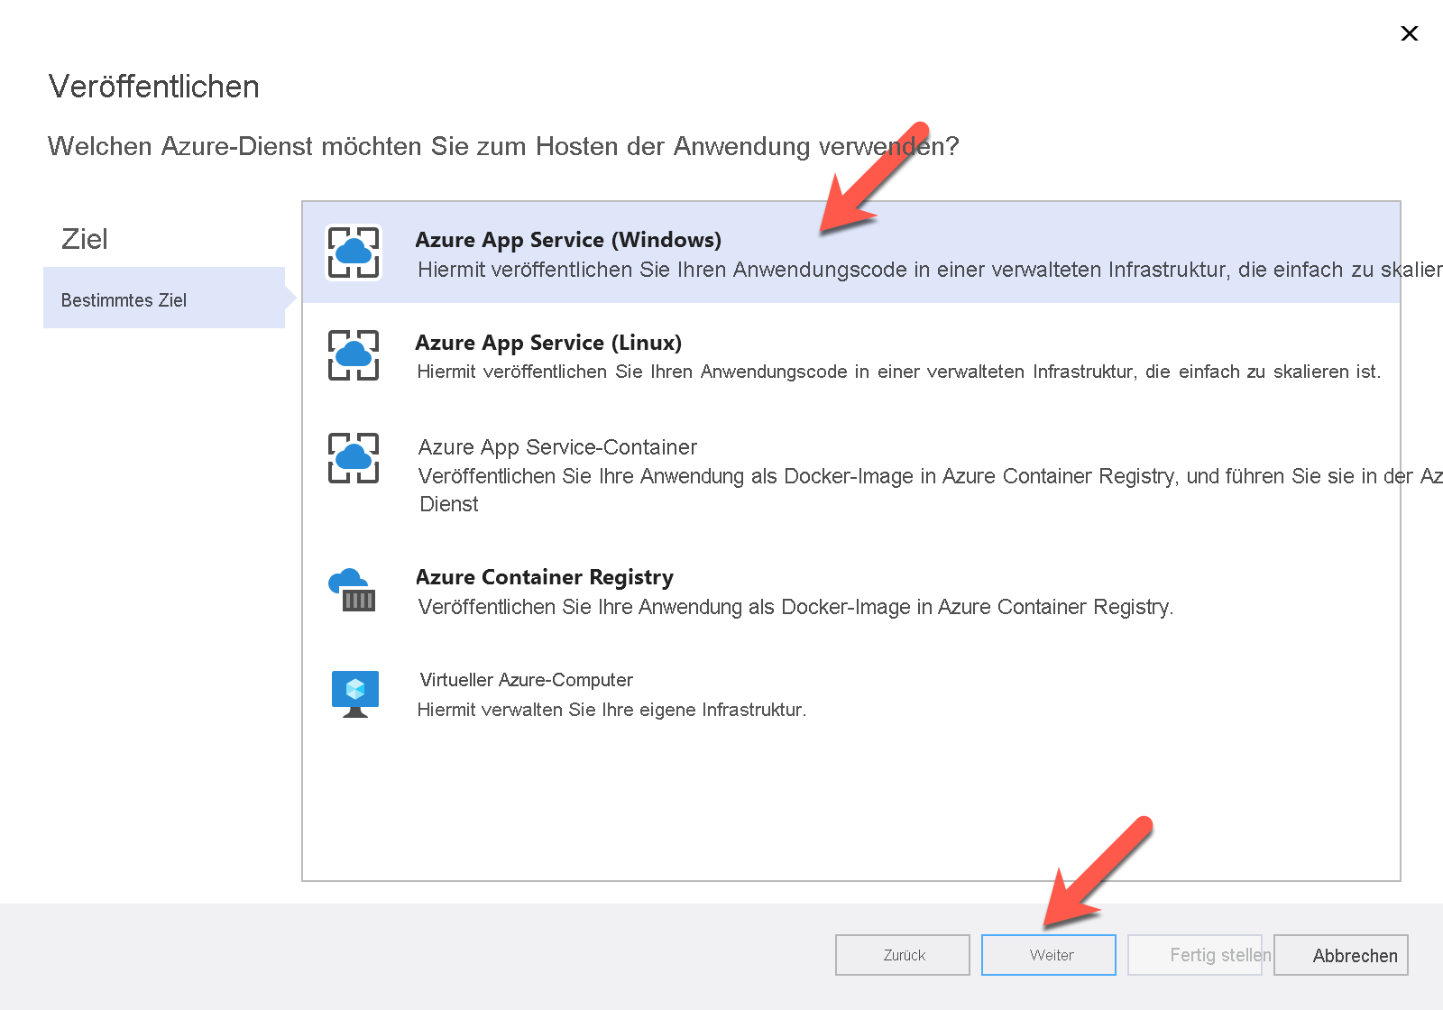The width and height of the screenshot is (1443, 1010).
Task: Click the Container Registry description text
Action: (x=796, y=607)
